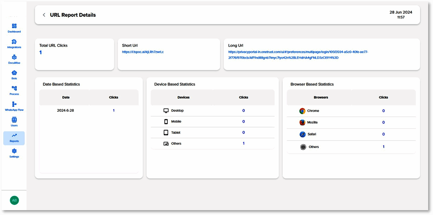Click the Tablet device icon
Screen dimensions: 433x215
click(166, 133)
